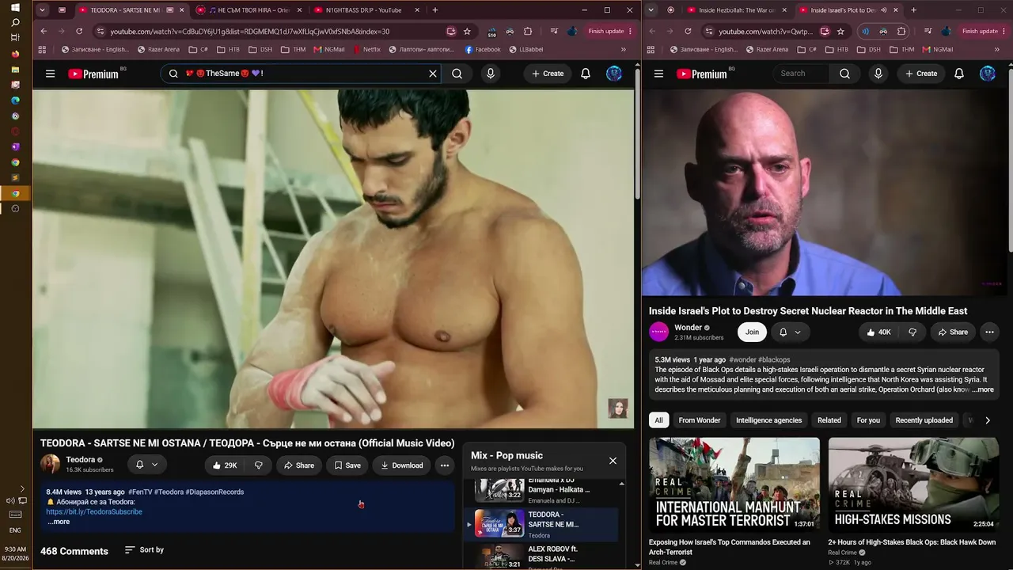Start voice search in the right YouTube window

tap(878, 74)
